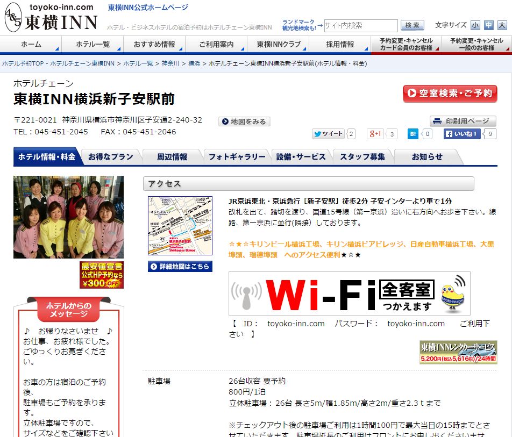Switch to the 周辺情報 tab
Image resolution: width=512 pixels, height=437 pixels.
172,157
